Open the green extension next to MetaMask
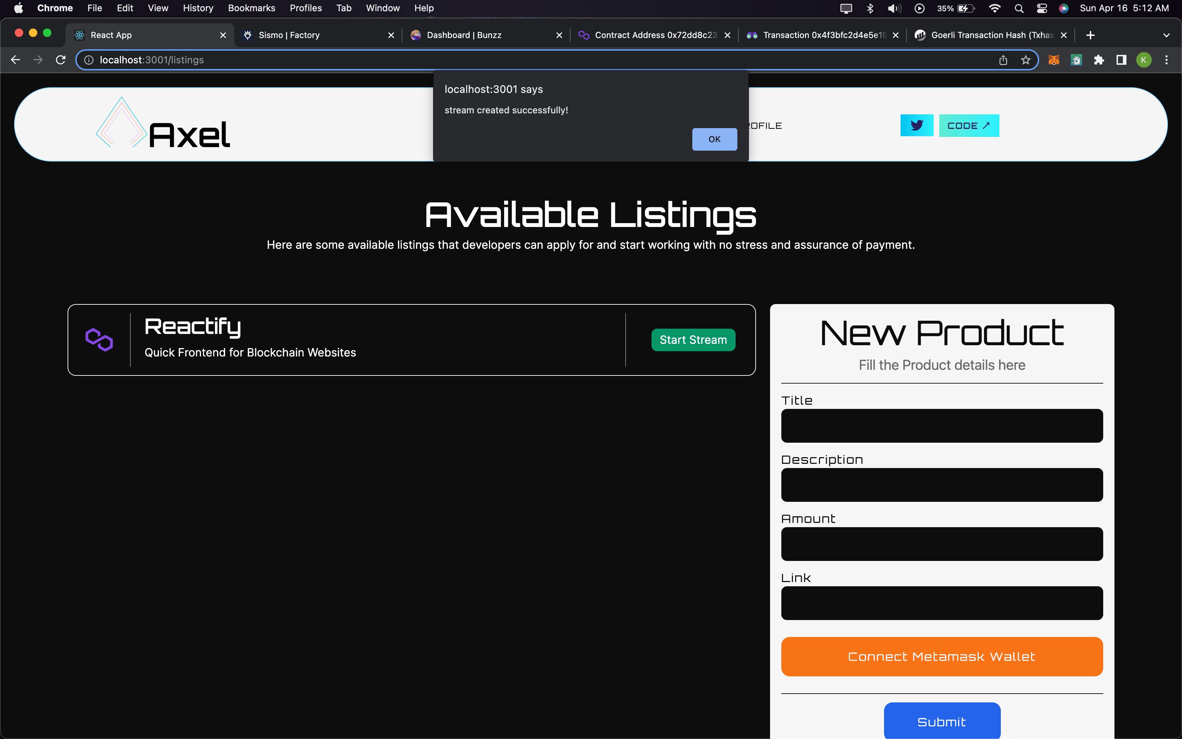Viewport: 1182px width, 739px height. pyautogui.click(x=1076, y=59)
